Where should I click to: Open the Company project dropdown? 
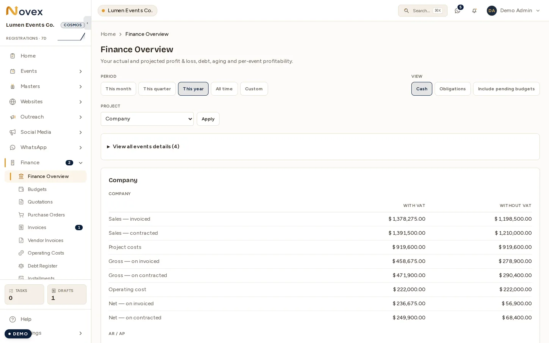pos(147,119)
